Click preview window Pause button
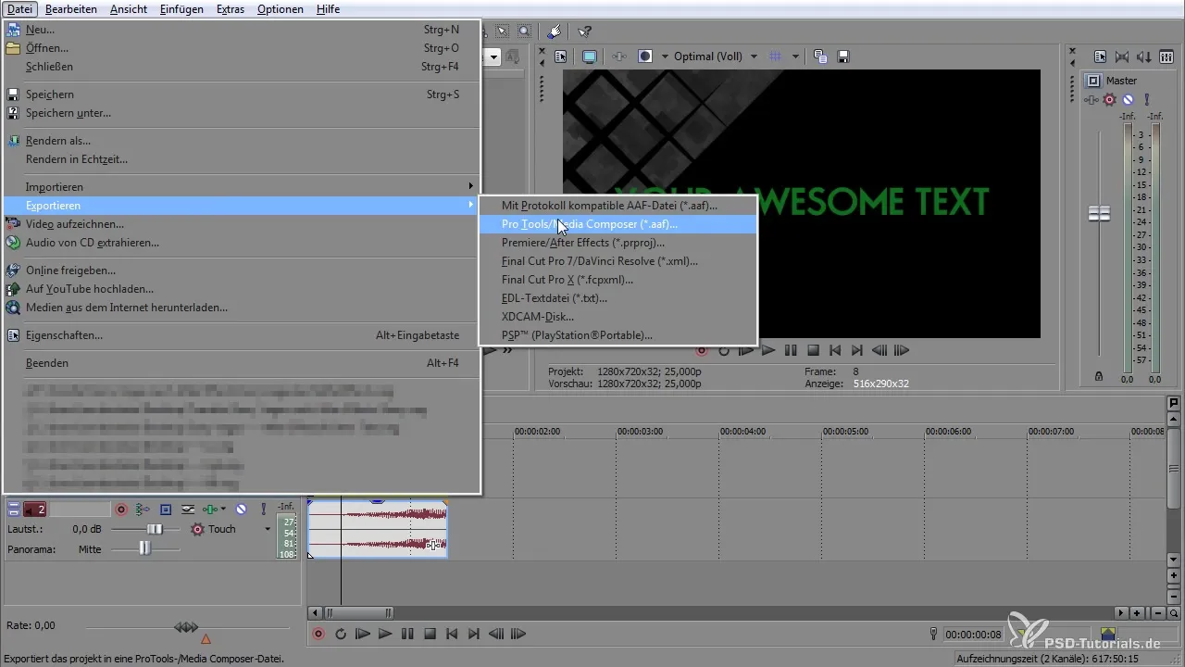The width and height of the screenshot is (1185, 667). (x=791, y=350)
